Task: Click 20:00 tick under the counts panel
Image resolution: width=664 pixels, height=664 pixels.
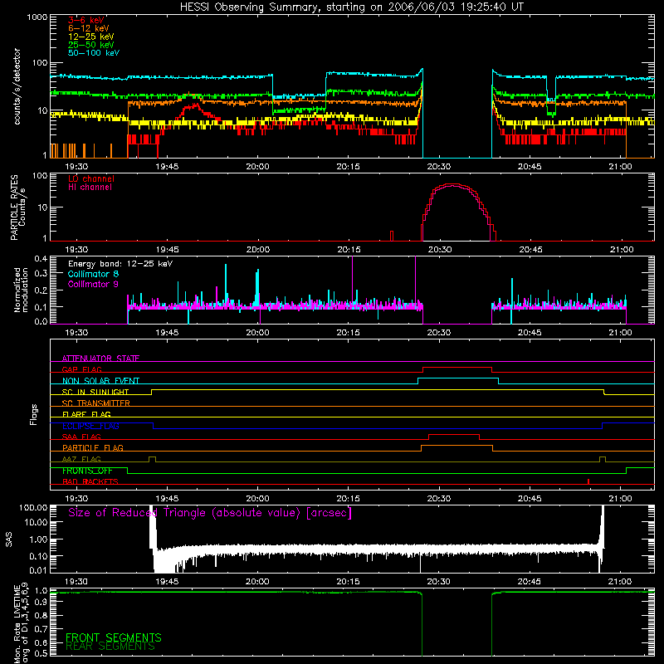Action: click(x=257, y=167)
